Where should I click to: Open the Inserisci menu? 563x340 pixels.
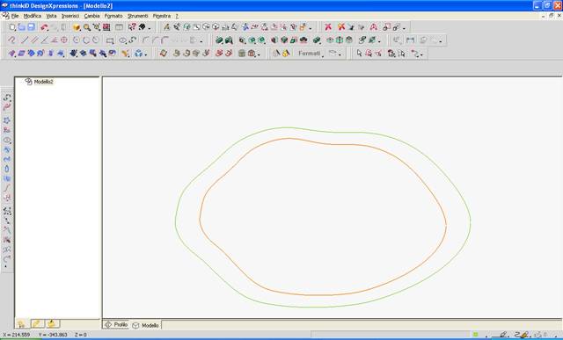point(70,16)
